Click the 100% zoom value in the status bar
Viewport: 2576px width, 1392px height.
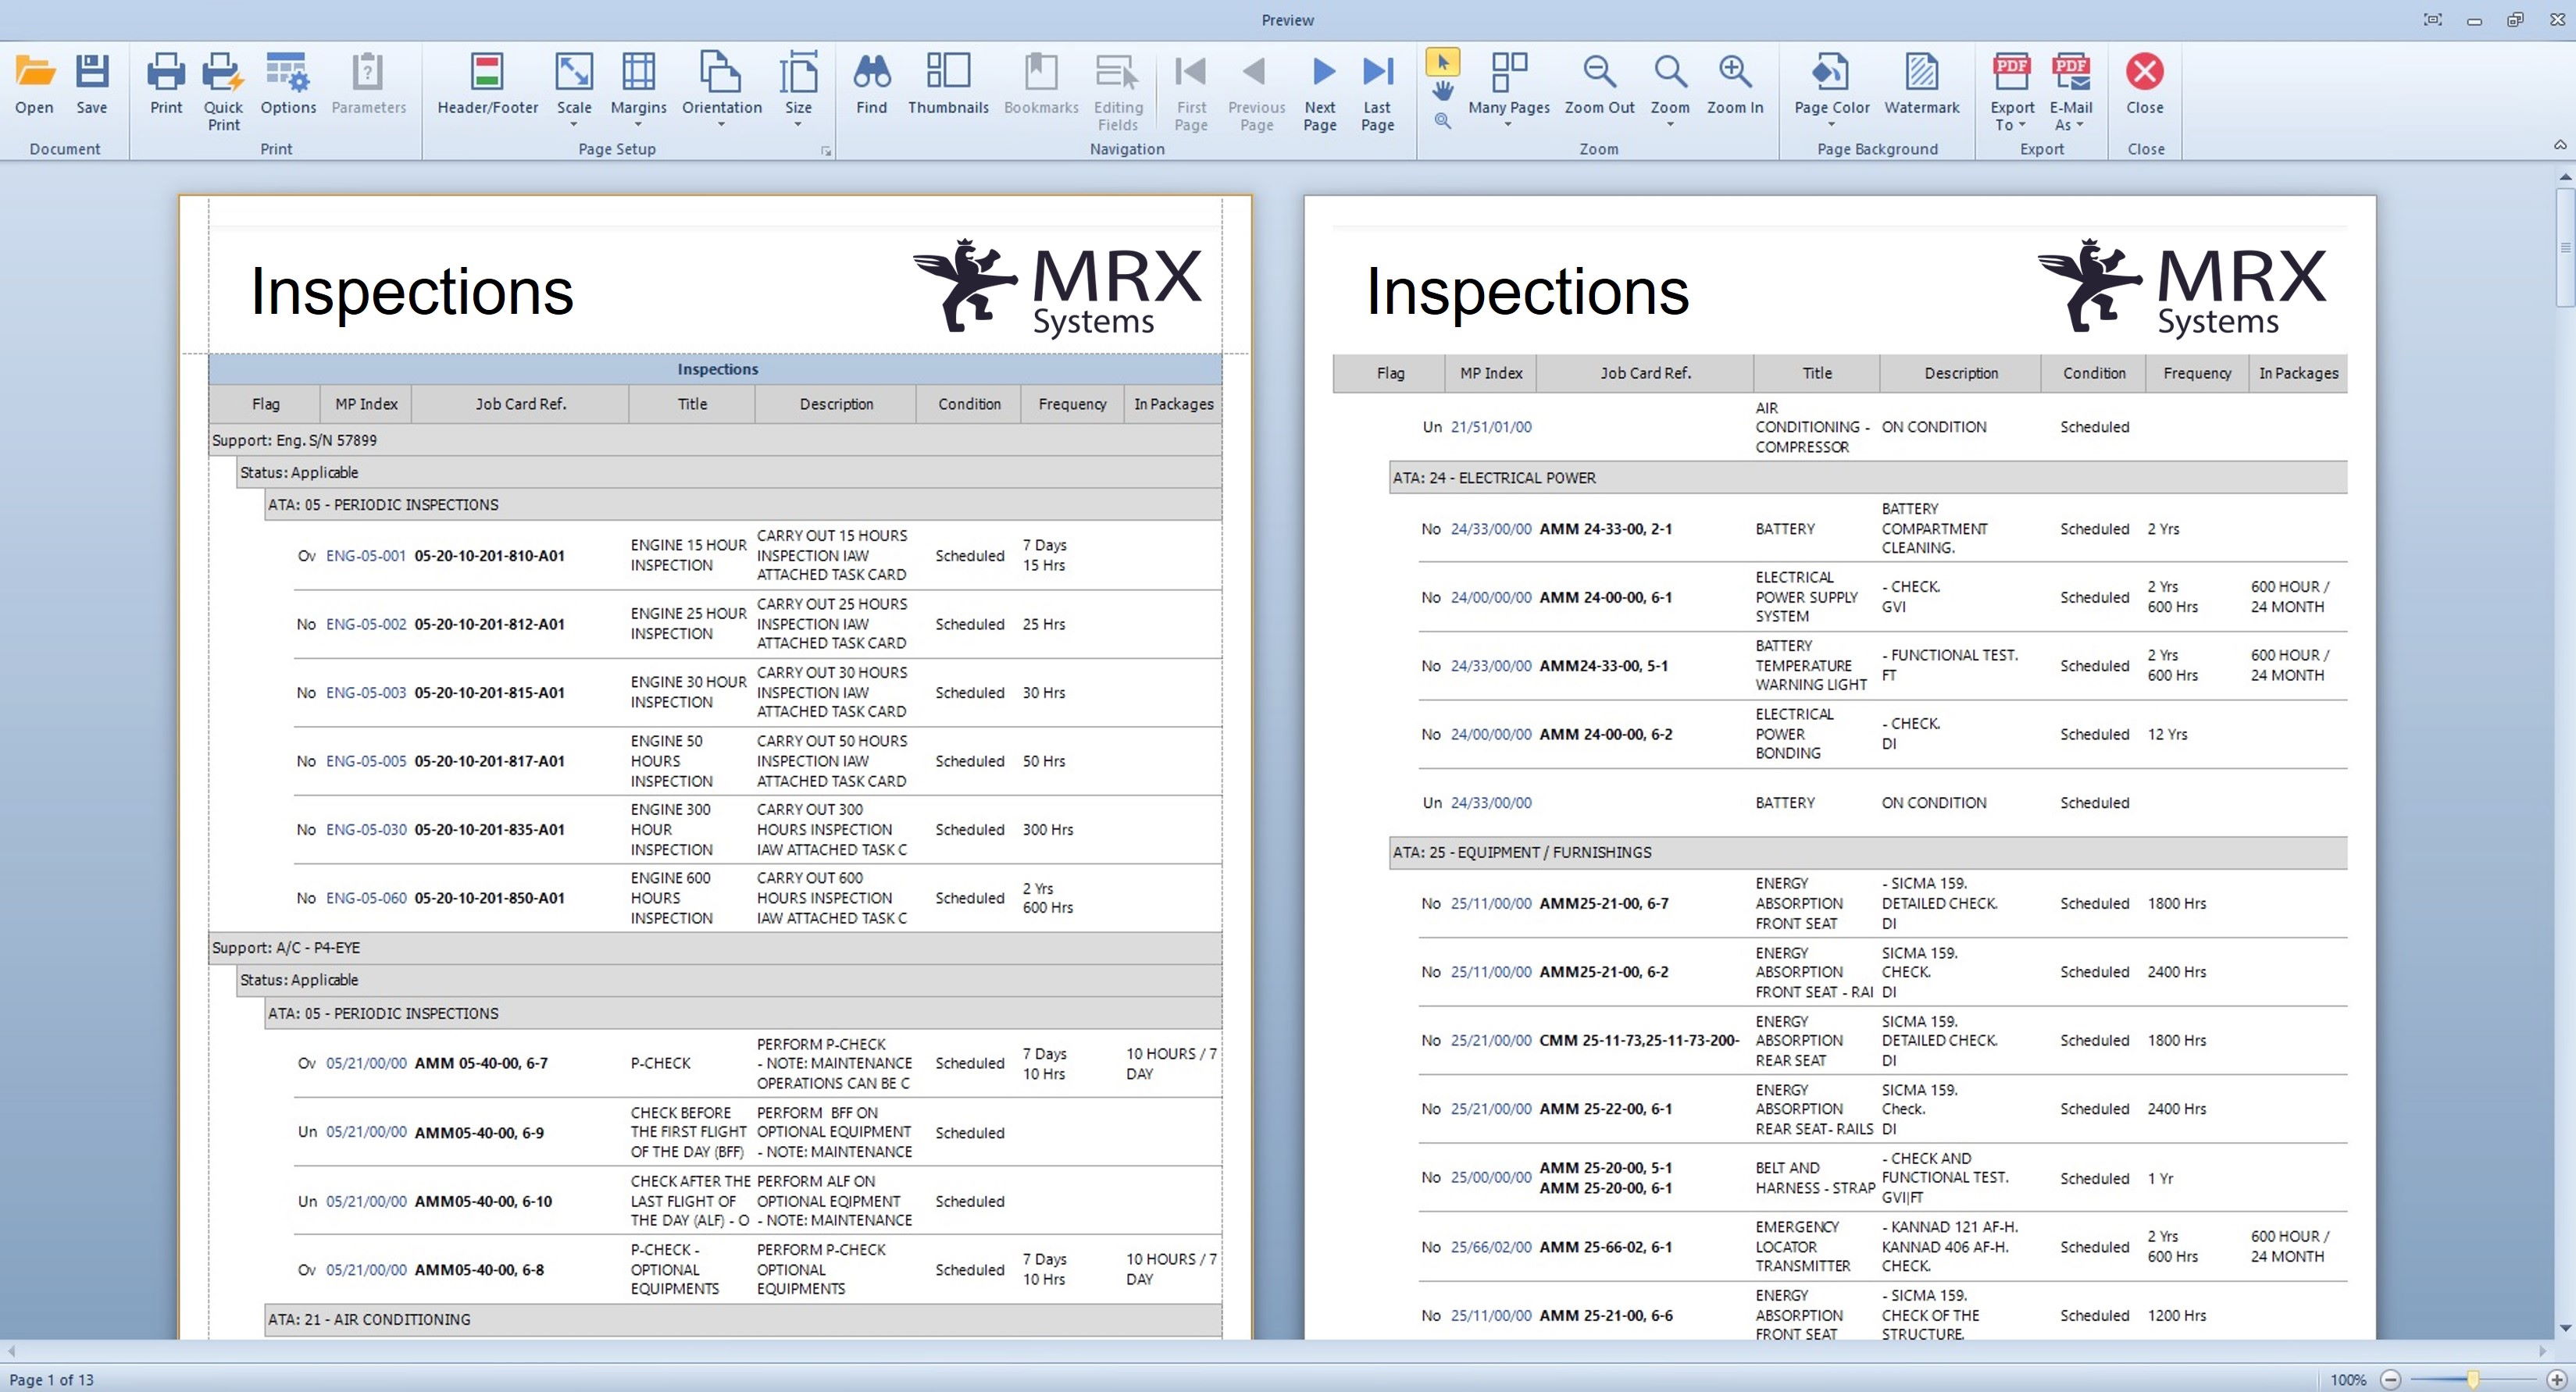pos(2348,1379)
